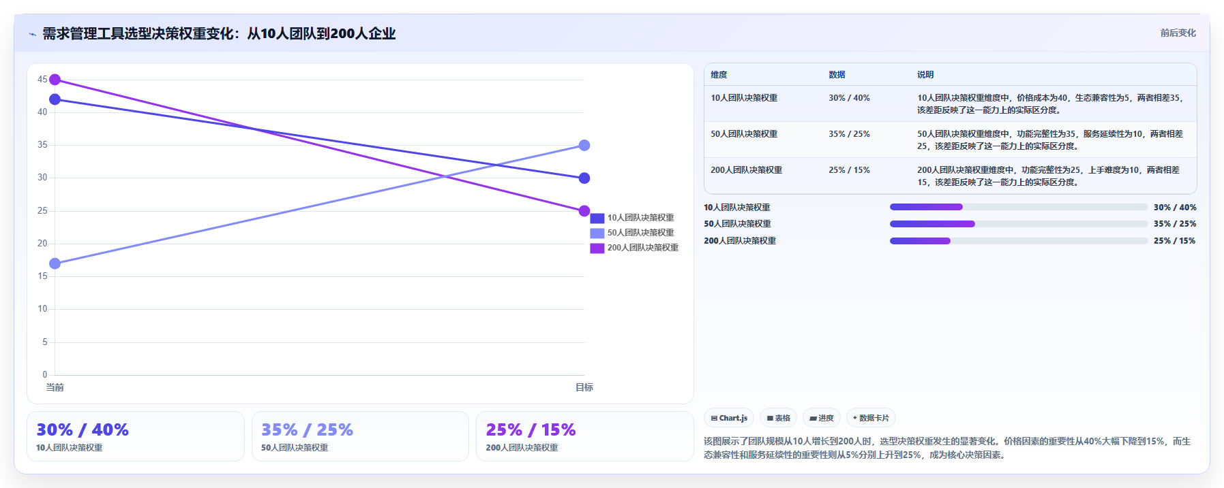Select the 200人 line's 目标 point at 25
This screenshot has height=488, width=1224.
click(584, 211)
